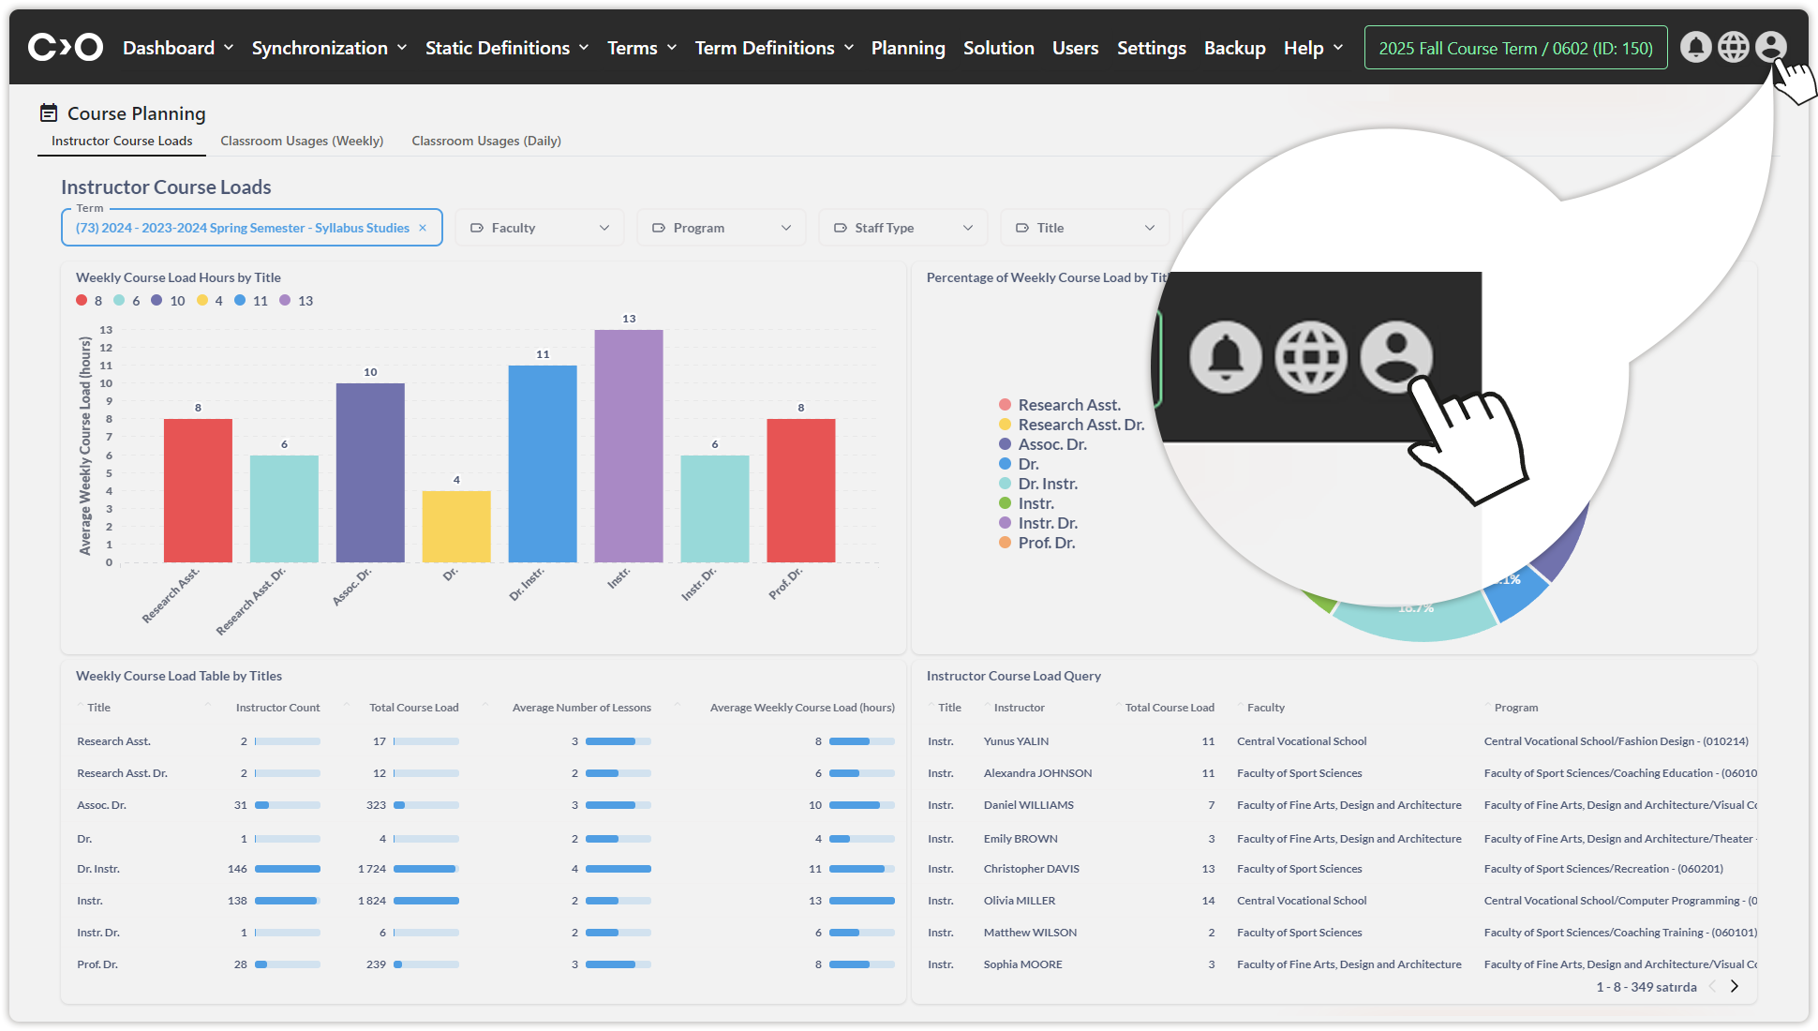Sort table by Instructor Count column

277,708
